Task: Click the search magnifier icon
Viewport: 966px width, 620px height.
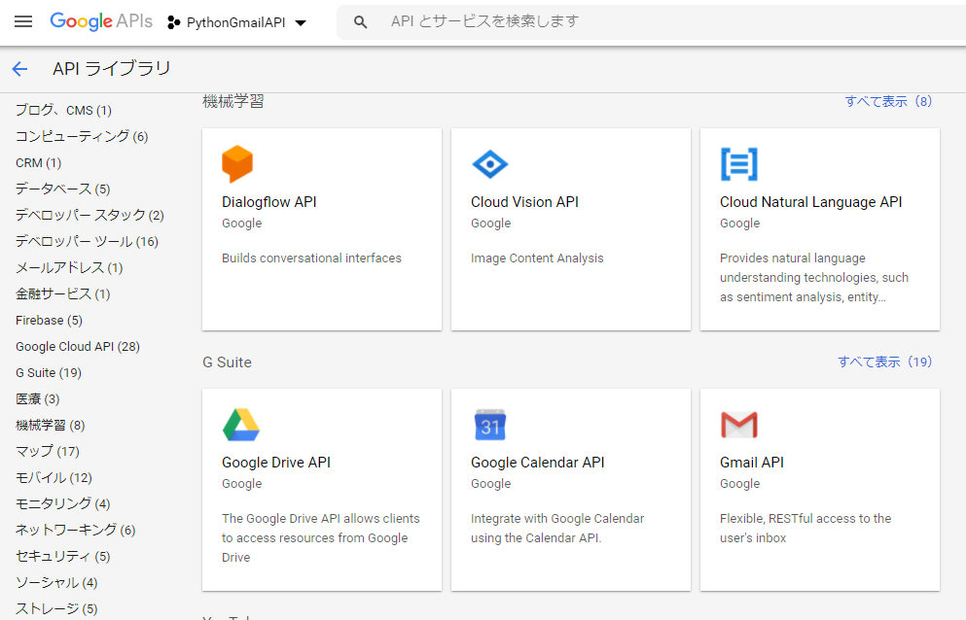Action: point(360,22)
